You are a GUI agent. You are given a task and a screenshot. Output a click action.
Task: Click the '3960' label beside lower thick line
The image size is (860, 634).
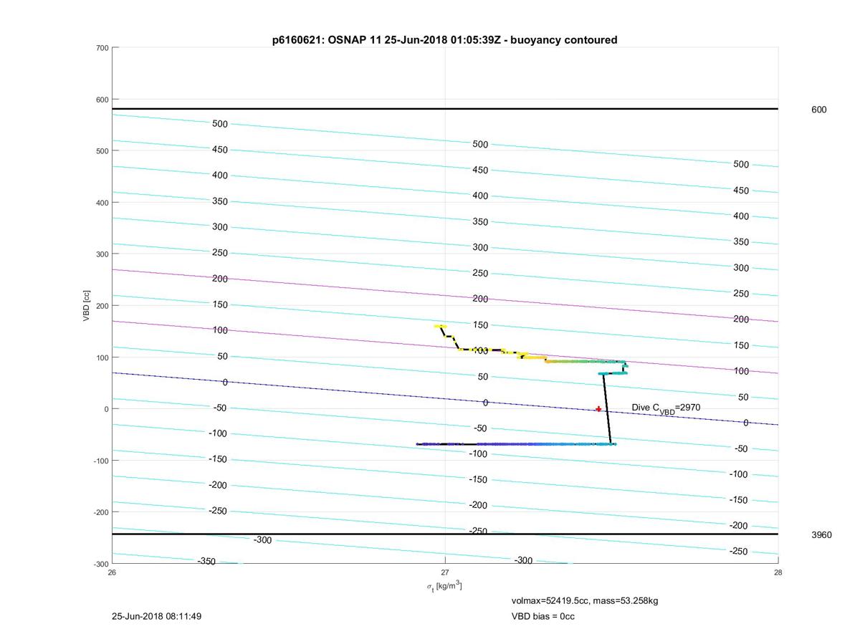click(x=821, y=534)
